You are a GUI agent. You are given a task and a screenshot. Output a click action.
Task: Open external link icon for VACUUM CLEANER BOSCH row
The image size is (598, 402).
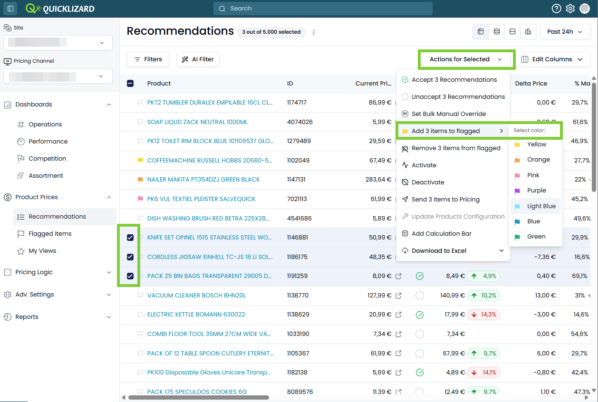tap(398, 296)
